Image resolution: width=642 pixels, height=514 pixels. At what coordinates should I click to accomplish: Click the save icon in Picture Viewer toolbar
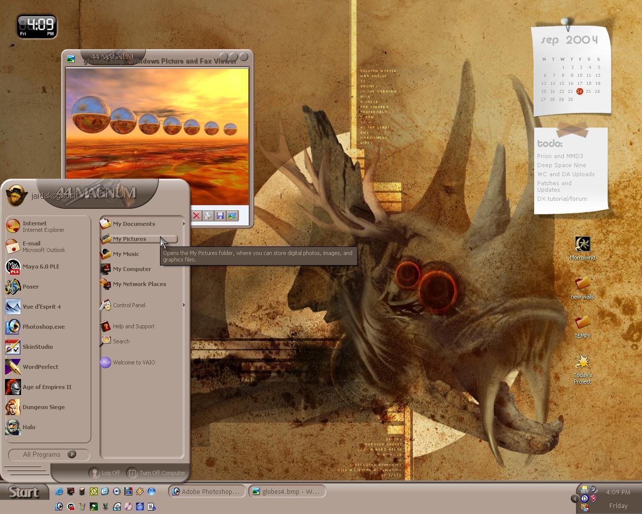point(220,216)
